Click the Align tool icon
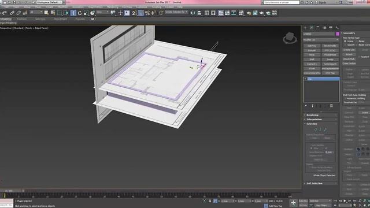370x208 pixels. [x=199, y=13]
